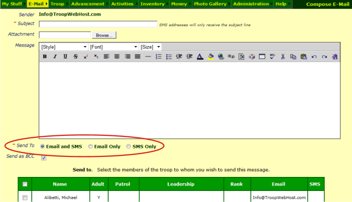Screen dimensions: 352x202
Task: Select the "Email and SMS" option
Action: 42,146
